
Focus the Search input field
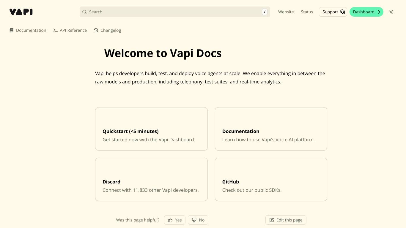(175, 12)
